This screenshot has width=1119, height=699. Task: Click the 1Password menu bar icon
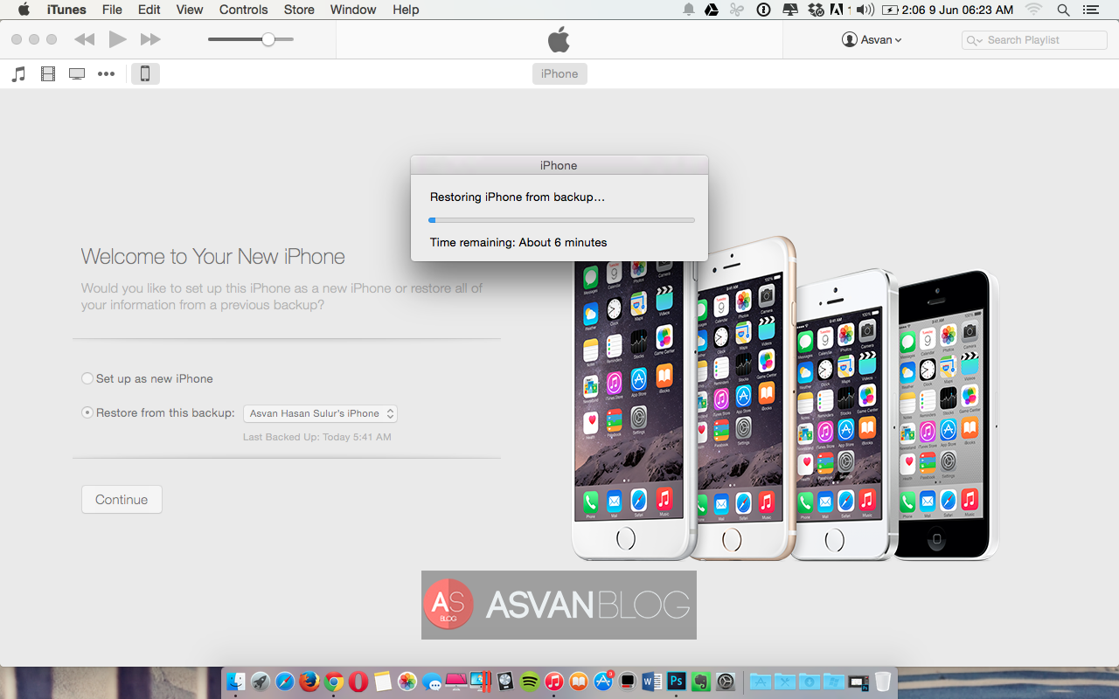click(763, 10)
